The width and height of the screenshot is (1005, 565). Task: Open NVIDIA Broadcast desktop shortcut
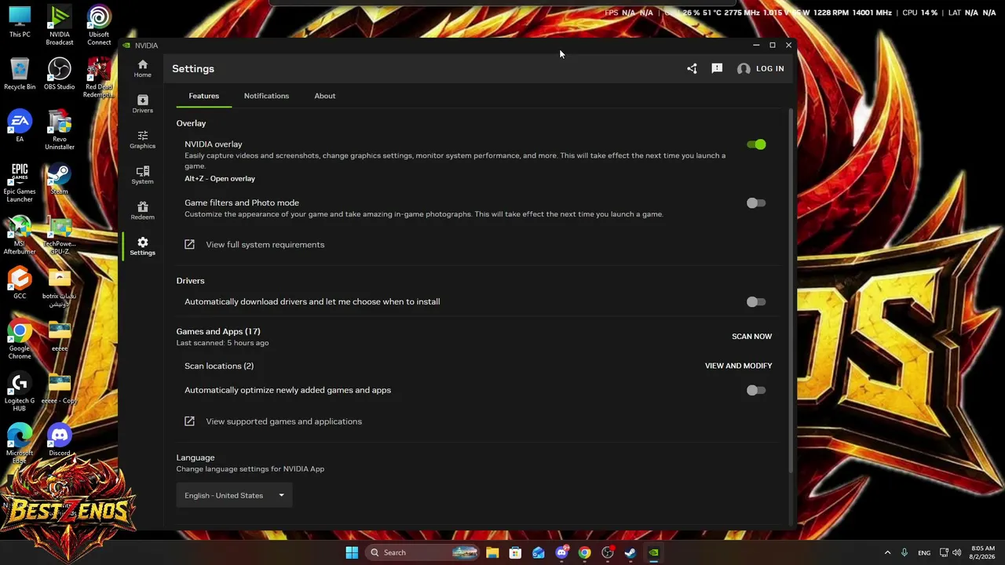click(x=60, y=26)
